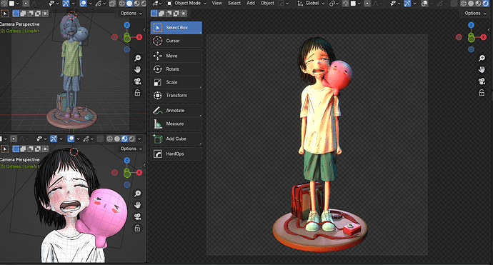The width and height of the screenshot is (493, 265).
Task: Toggle camera lock in bottom-left viewport
Action: pyautogui.click(x=137, y=229)
